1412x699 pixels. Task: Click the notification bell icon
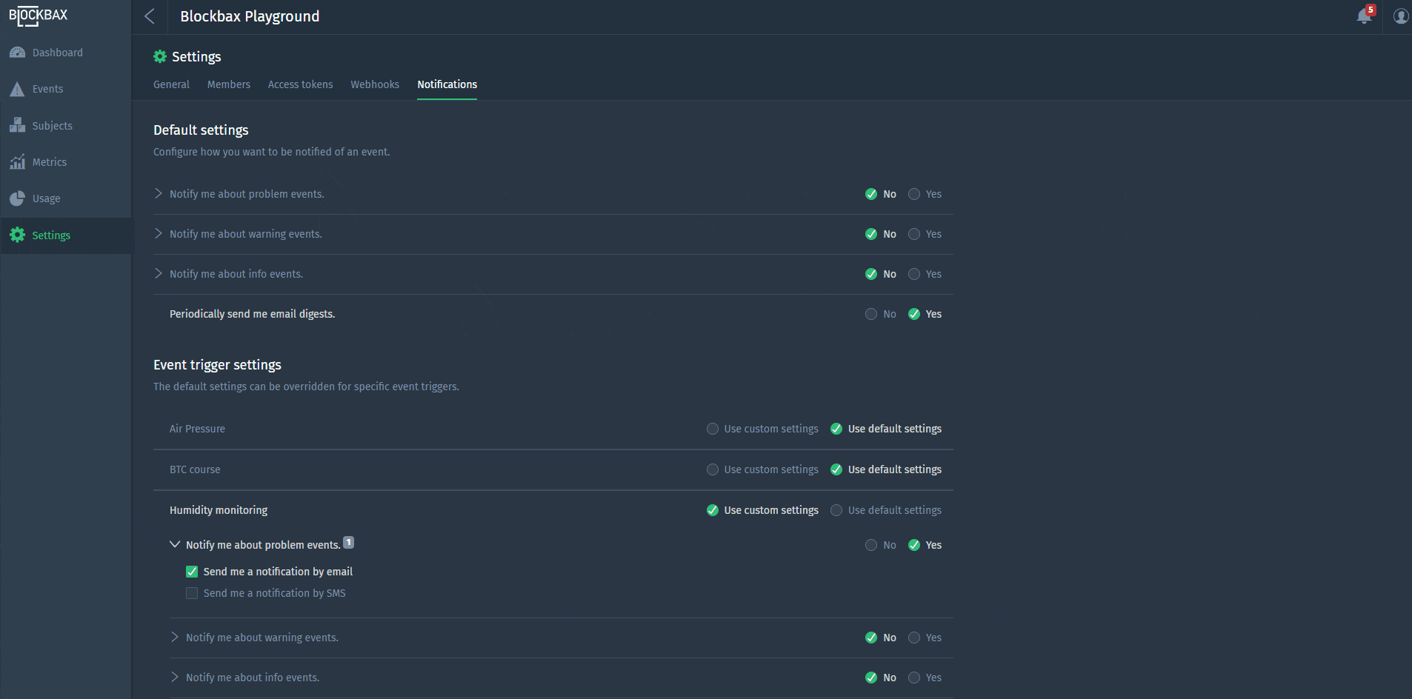(1364, 16)
